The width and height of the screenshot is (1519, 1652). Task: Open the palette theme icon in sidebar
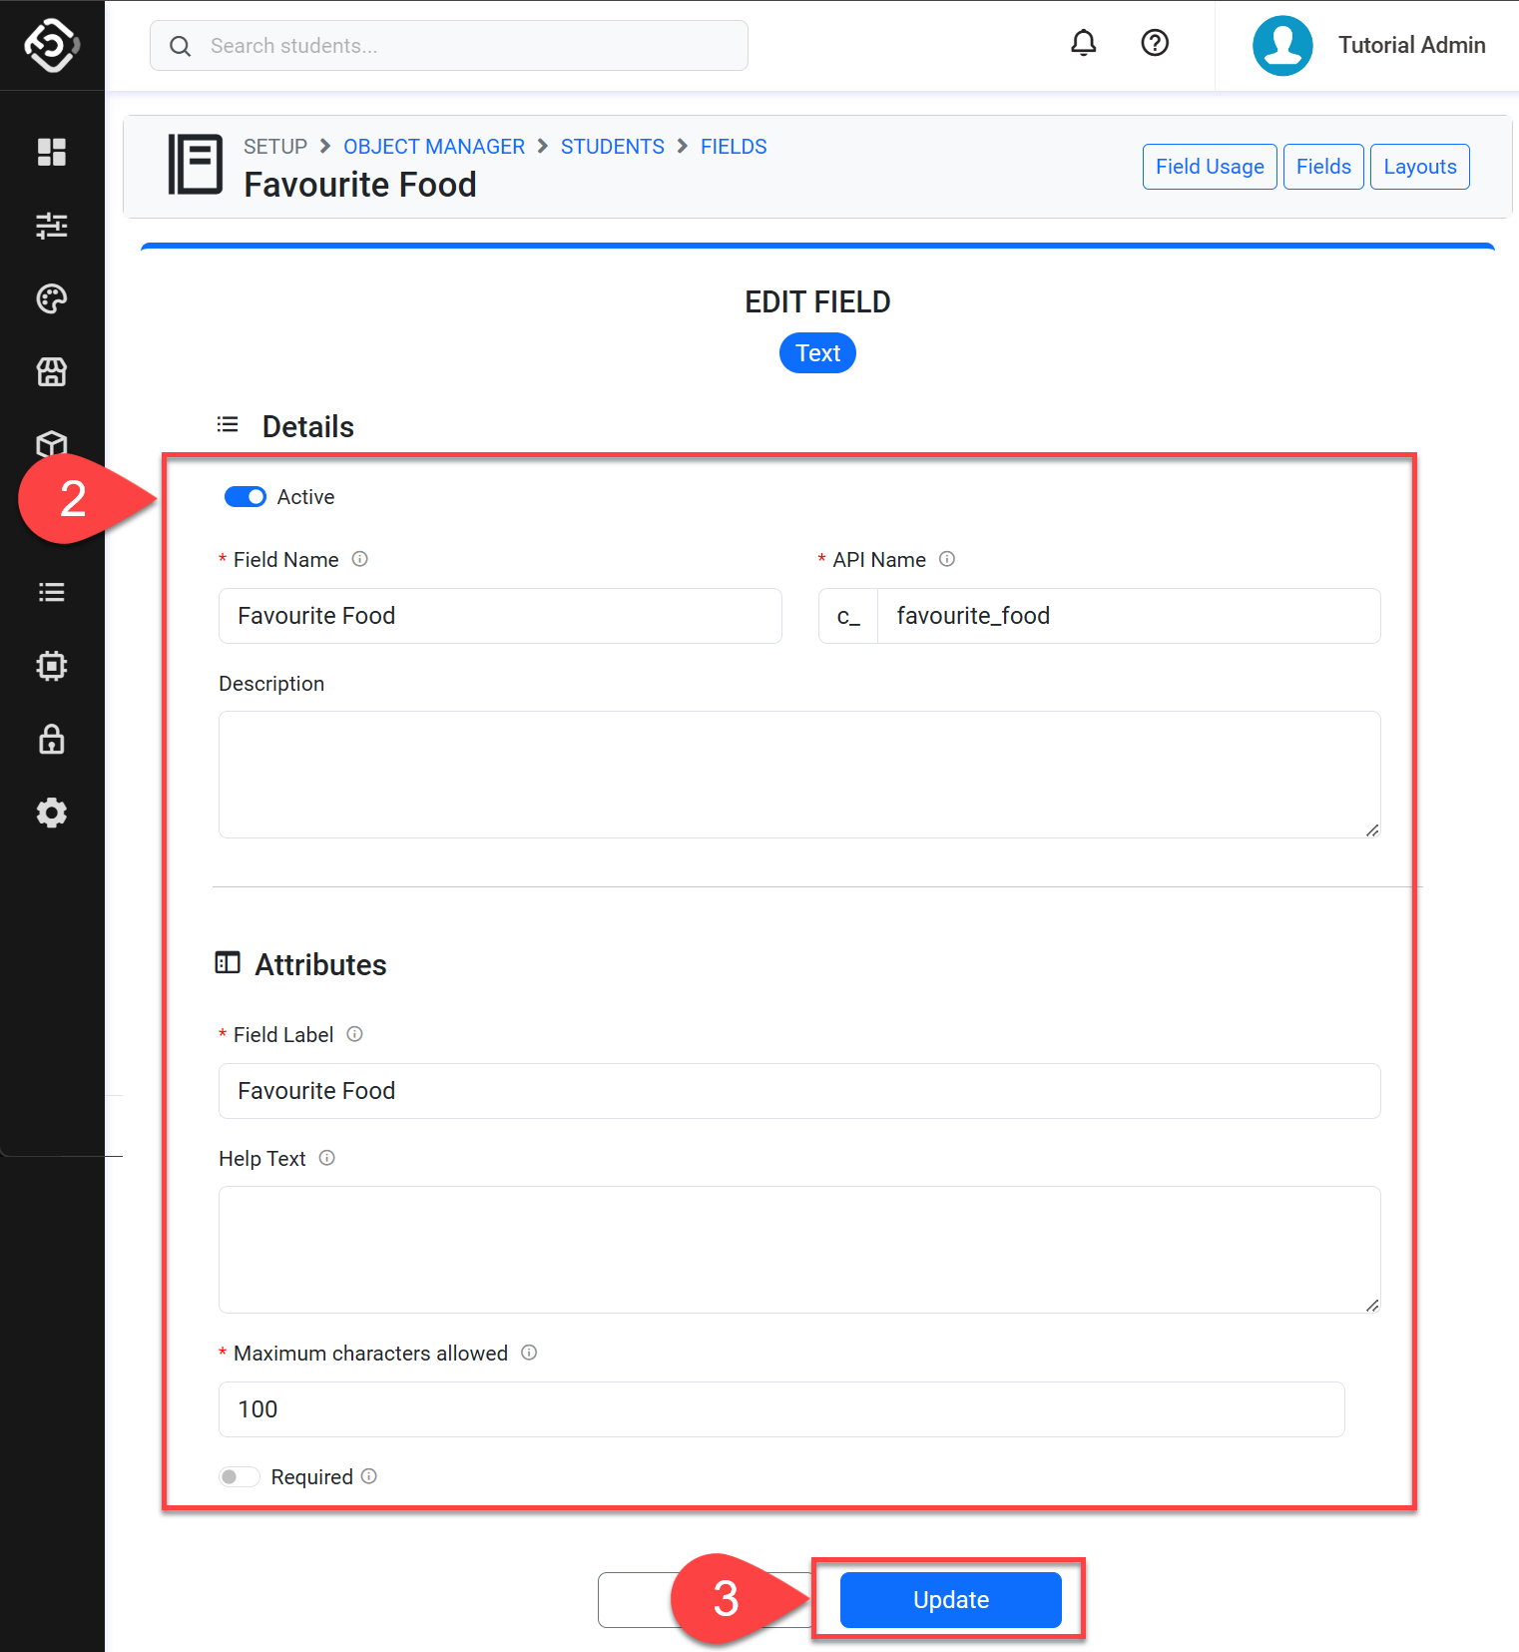click(x=52, y=298)
